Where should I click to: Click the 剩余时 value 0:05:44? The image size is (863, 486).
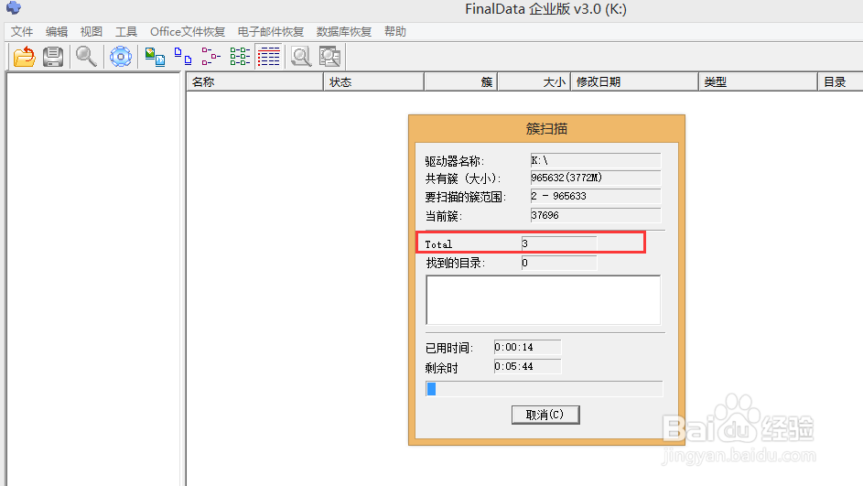pos(527,367)
